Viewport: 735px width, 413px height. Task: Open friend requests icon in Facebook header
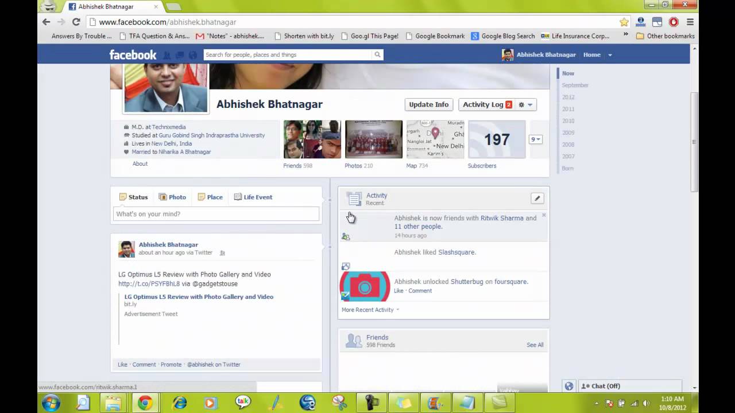[167, 55]
